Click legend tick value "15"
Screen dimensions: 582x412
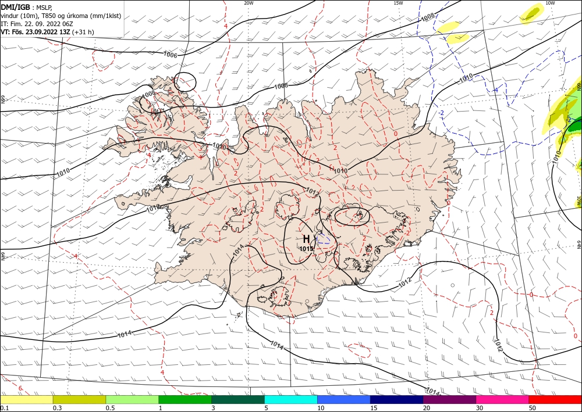(374, 408)
